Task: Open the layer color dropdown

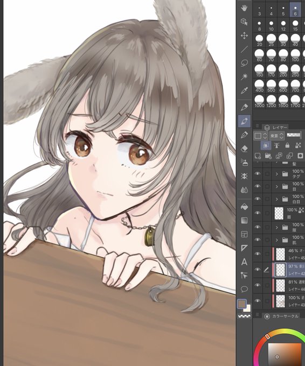Action: pyautogui.click(x=261, y=136)
